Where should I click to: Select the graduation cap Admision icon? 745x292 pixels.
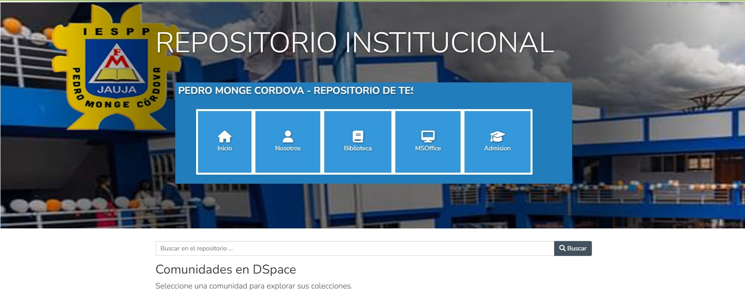click(497, 136)
